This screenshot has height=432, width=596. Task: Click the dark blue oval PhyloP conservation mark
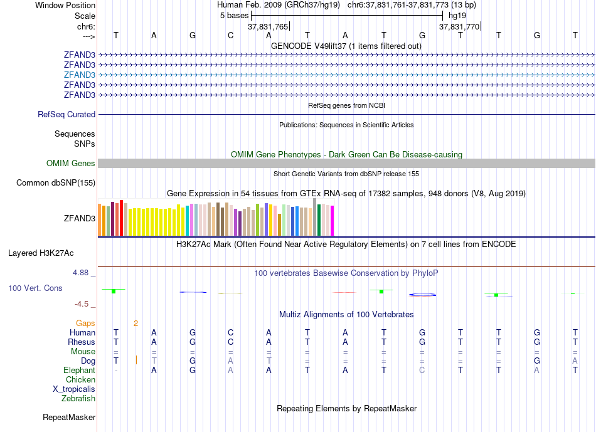tap(422, 295)
